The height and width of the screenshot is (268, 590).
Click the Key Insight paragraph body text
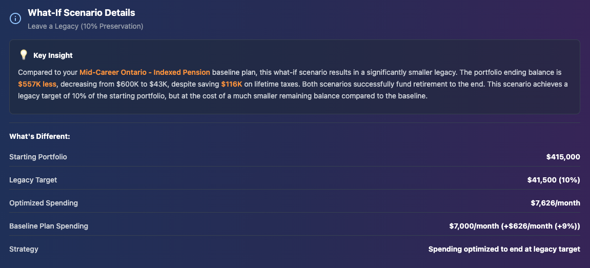[x=308, y=95]
